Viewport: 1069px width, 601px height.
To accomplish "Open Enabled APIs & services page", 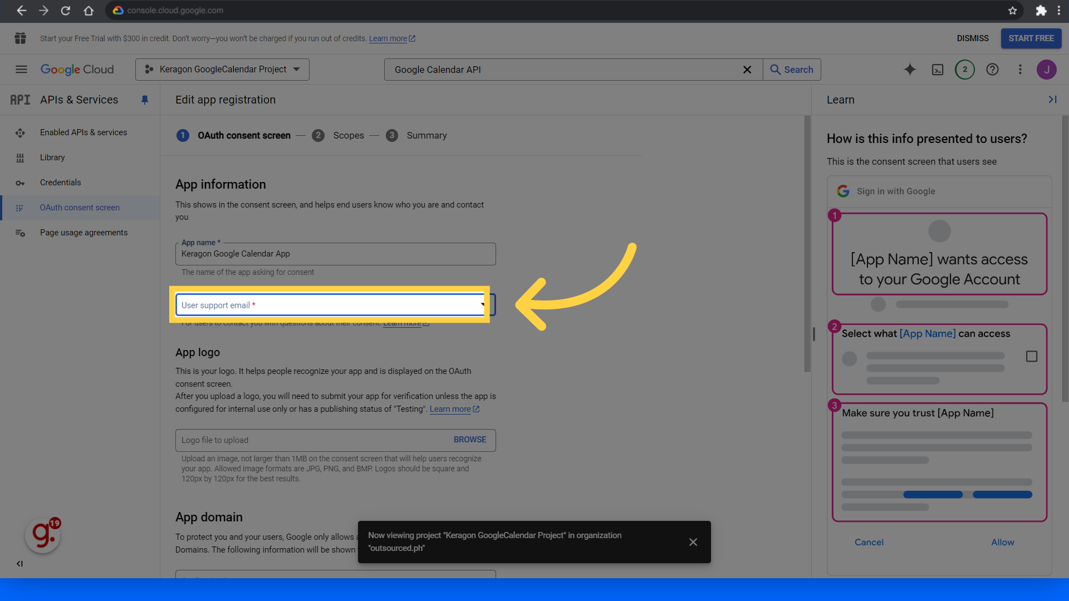I will [x=84, y=132].
